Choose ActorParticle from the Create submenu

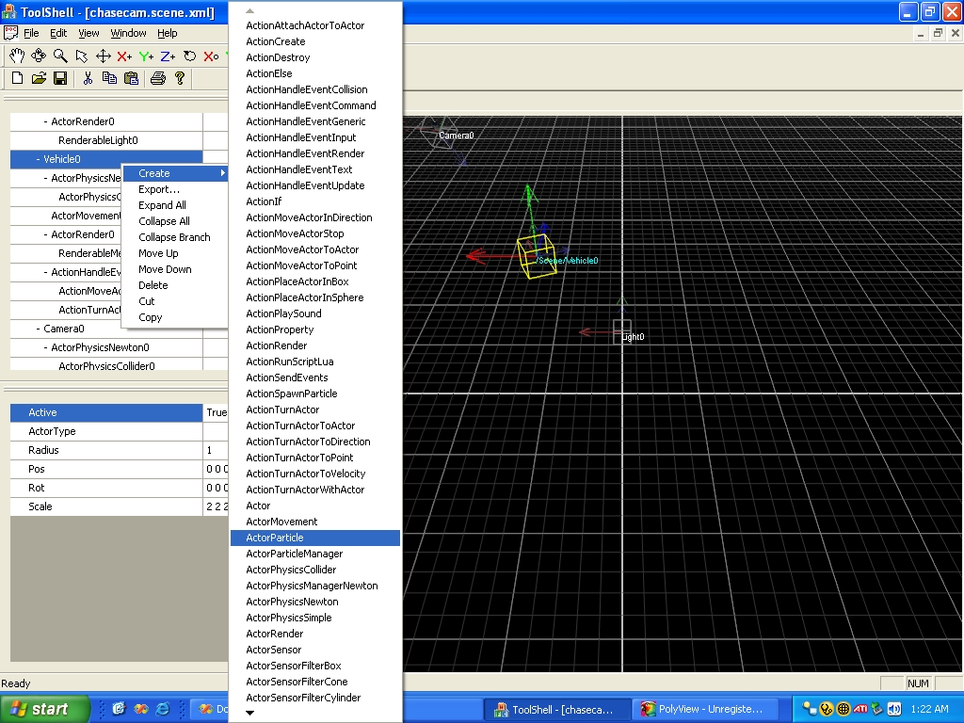click(x=275, y=538)
